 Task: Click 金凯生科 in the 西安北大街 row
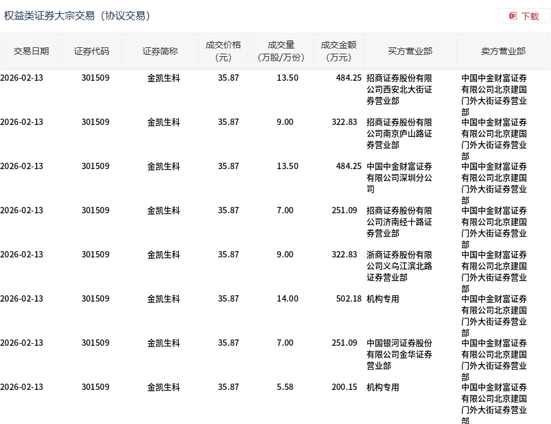164,78
